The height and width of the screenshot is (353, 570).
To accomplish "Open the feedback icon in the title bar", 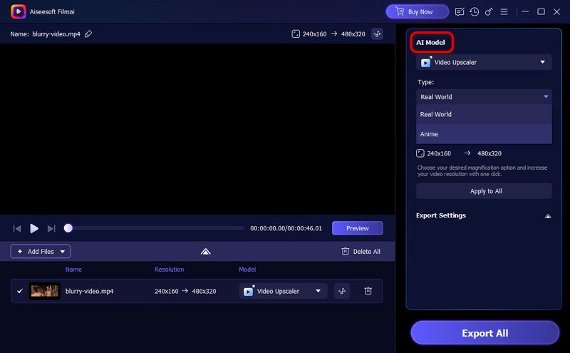I will (460, 12).
